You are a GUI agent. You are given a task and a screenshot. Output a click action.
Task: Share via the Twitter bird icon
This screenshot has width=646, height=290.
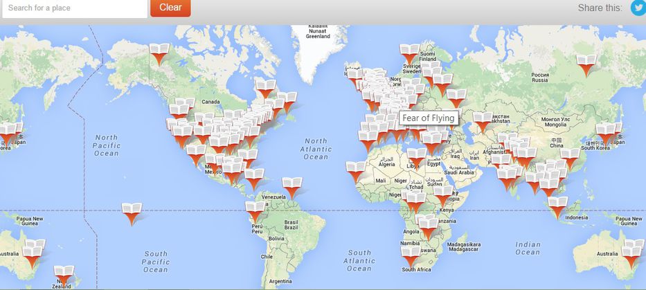coord(638,8)
